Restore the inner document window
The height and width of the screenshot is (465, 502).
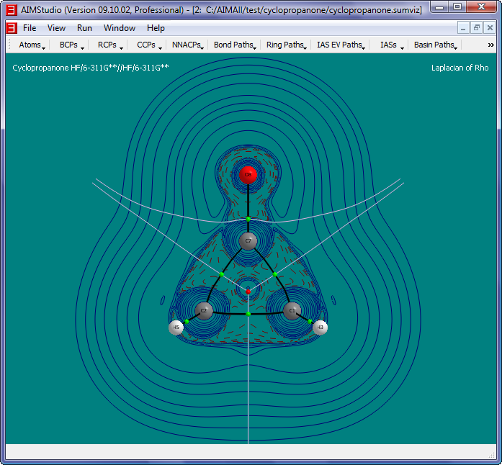[x=476, y=28]
